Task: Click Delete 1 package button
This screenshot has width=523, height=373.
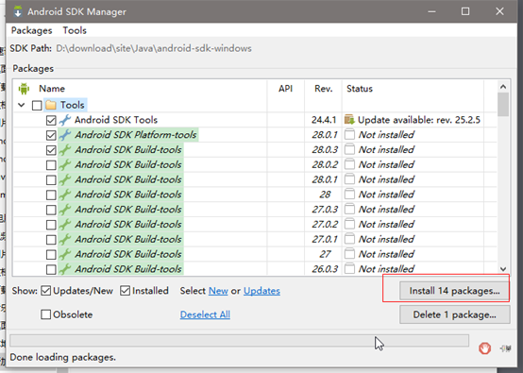Action: pos(455,314)
